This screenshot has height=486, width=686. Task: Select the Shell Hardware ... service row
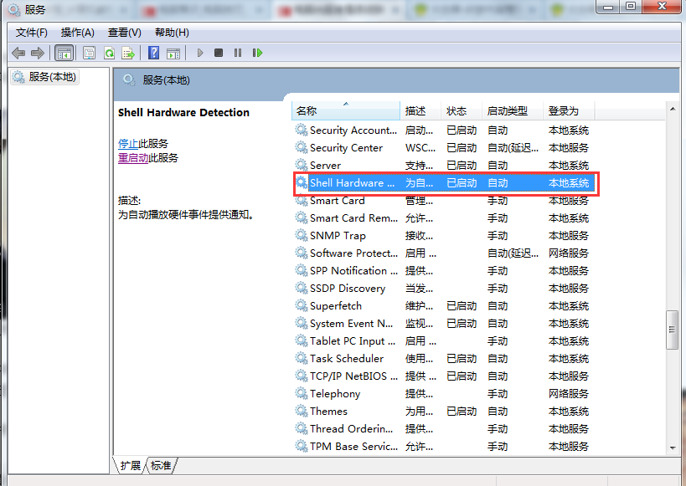click(x=445, y=182)
